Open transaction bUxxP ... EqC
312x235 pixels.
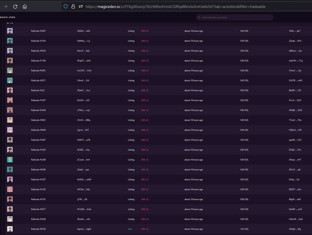[83, 51]
